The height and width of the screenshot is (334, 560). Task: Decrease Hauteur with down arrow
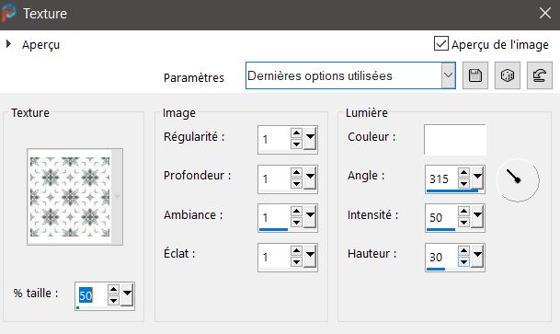tap(463, 262)
